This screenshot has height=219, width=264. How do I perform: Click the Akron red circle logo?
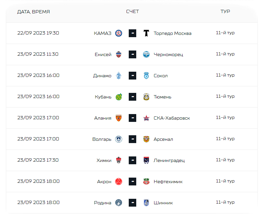tap(119, 182)
